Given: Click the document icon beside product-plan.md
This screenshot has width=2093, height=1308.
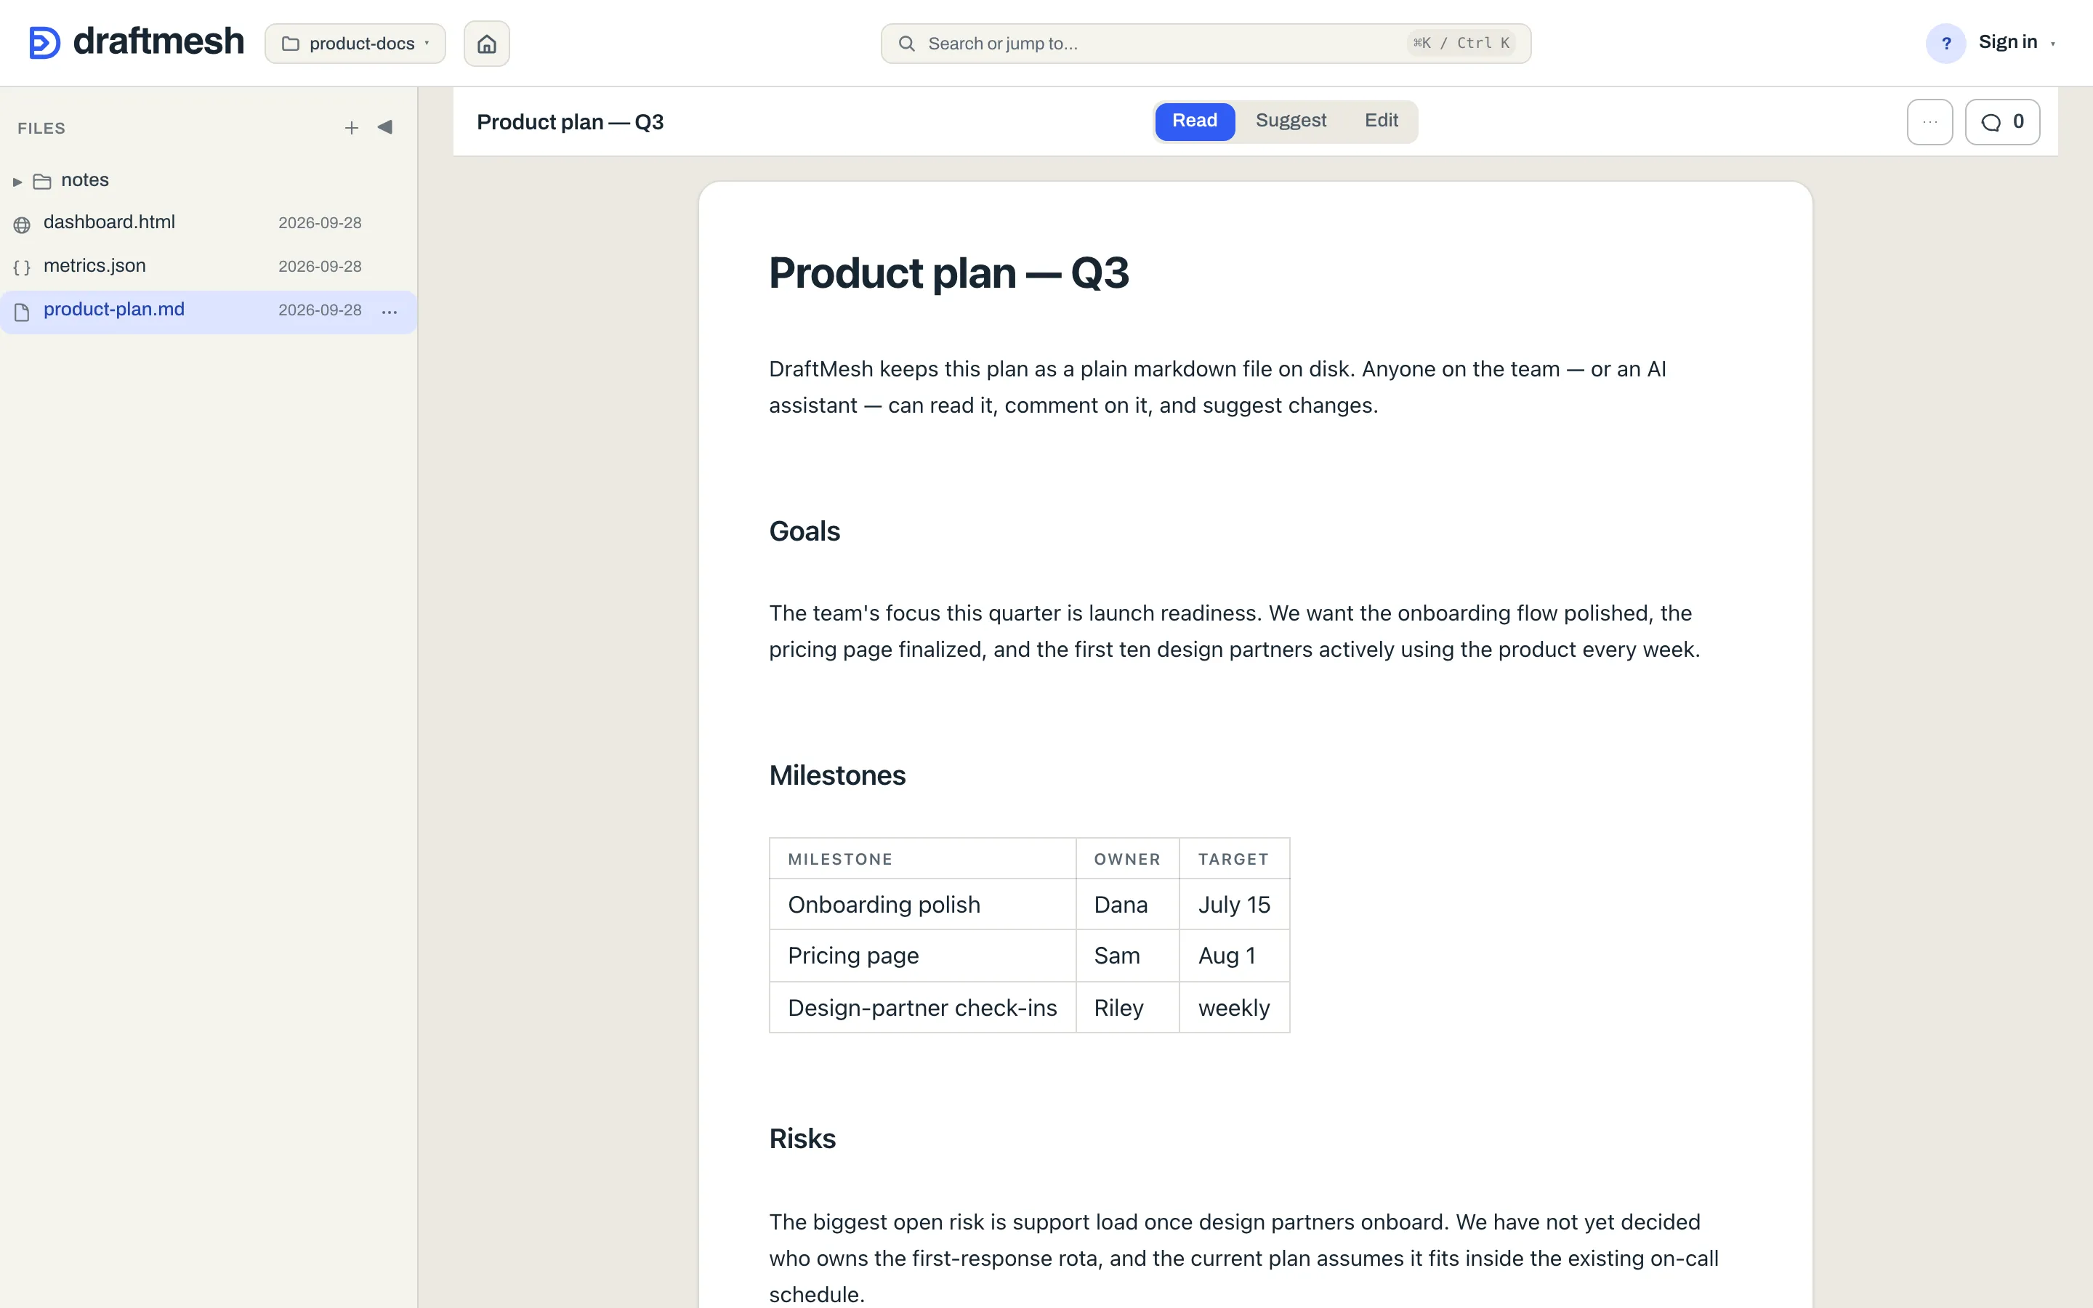Looking at the screenshot, I should 23,312.
